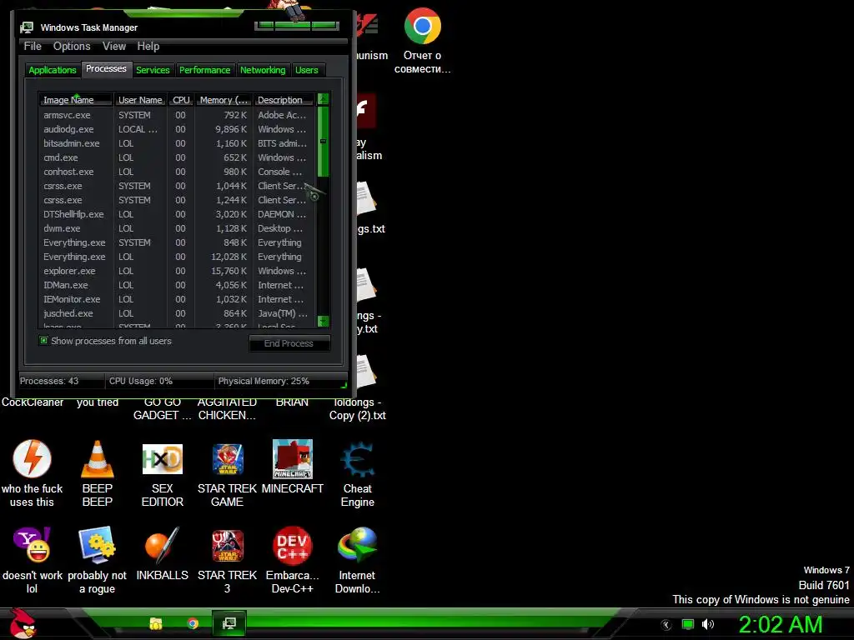The image size is (854, 640).
Task: Select the jusched.exe process row
Action: coord(177,313)
